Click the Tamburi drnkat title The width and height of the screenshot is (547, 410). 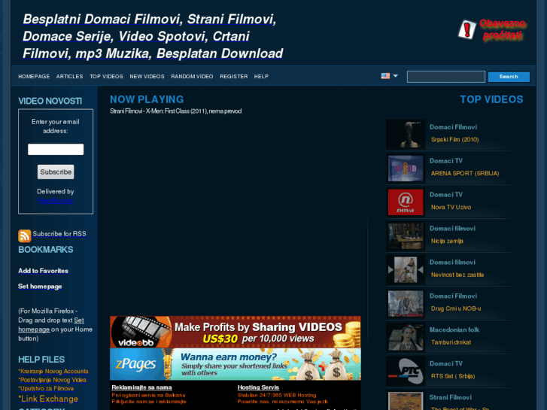pos(451,342)
